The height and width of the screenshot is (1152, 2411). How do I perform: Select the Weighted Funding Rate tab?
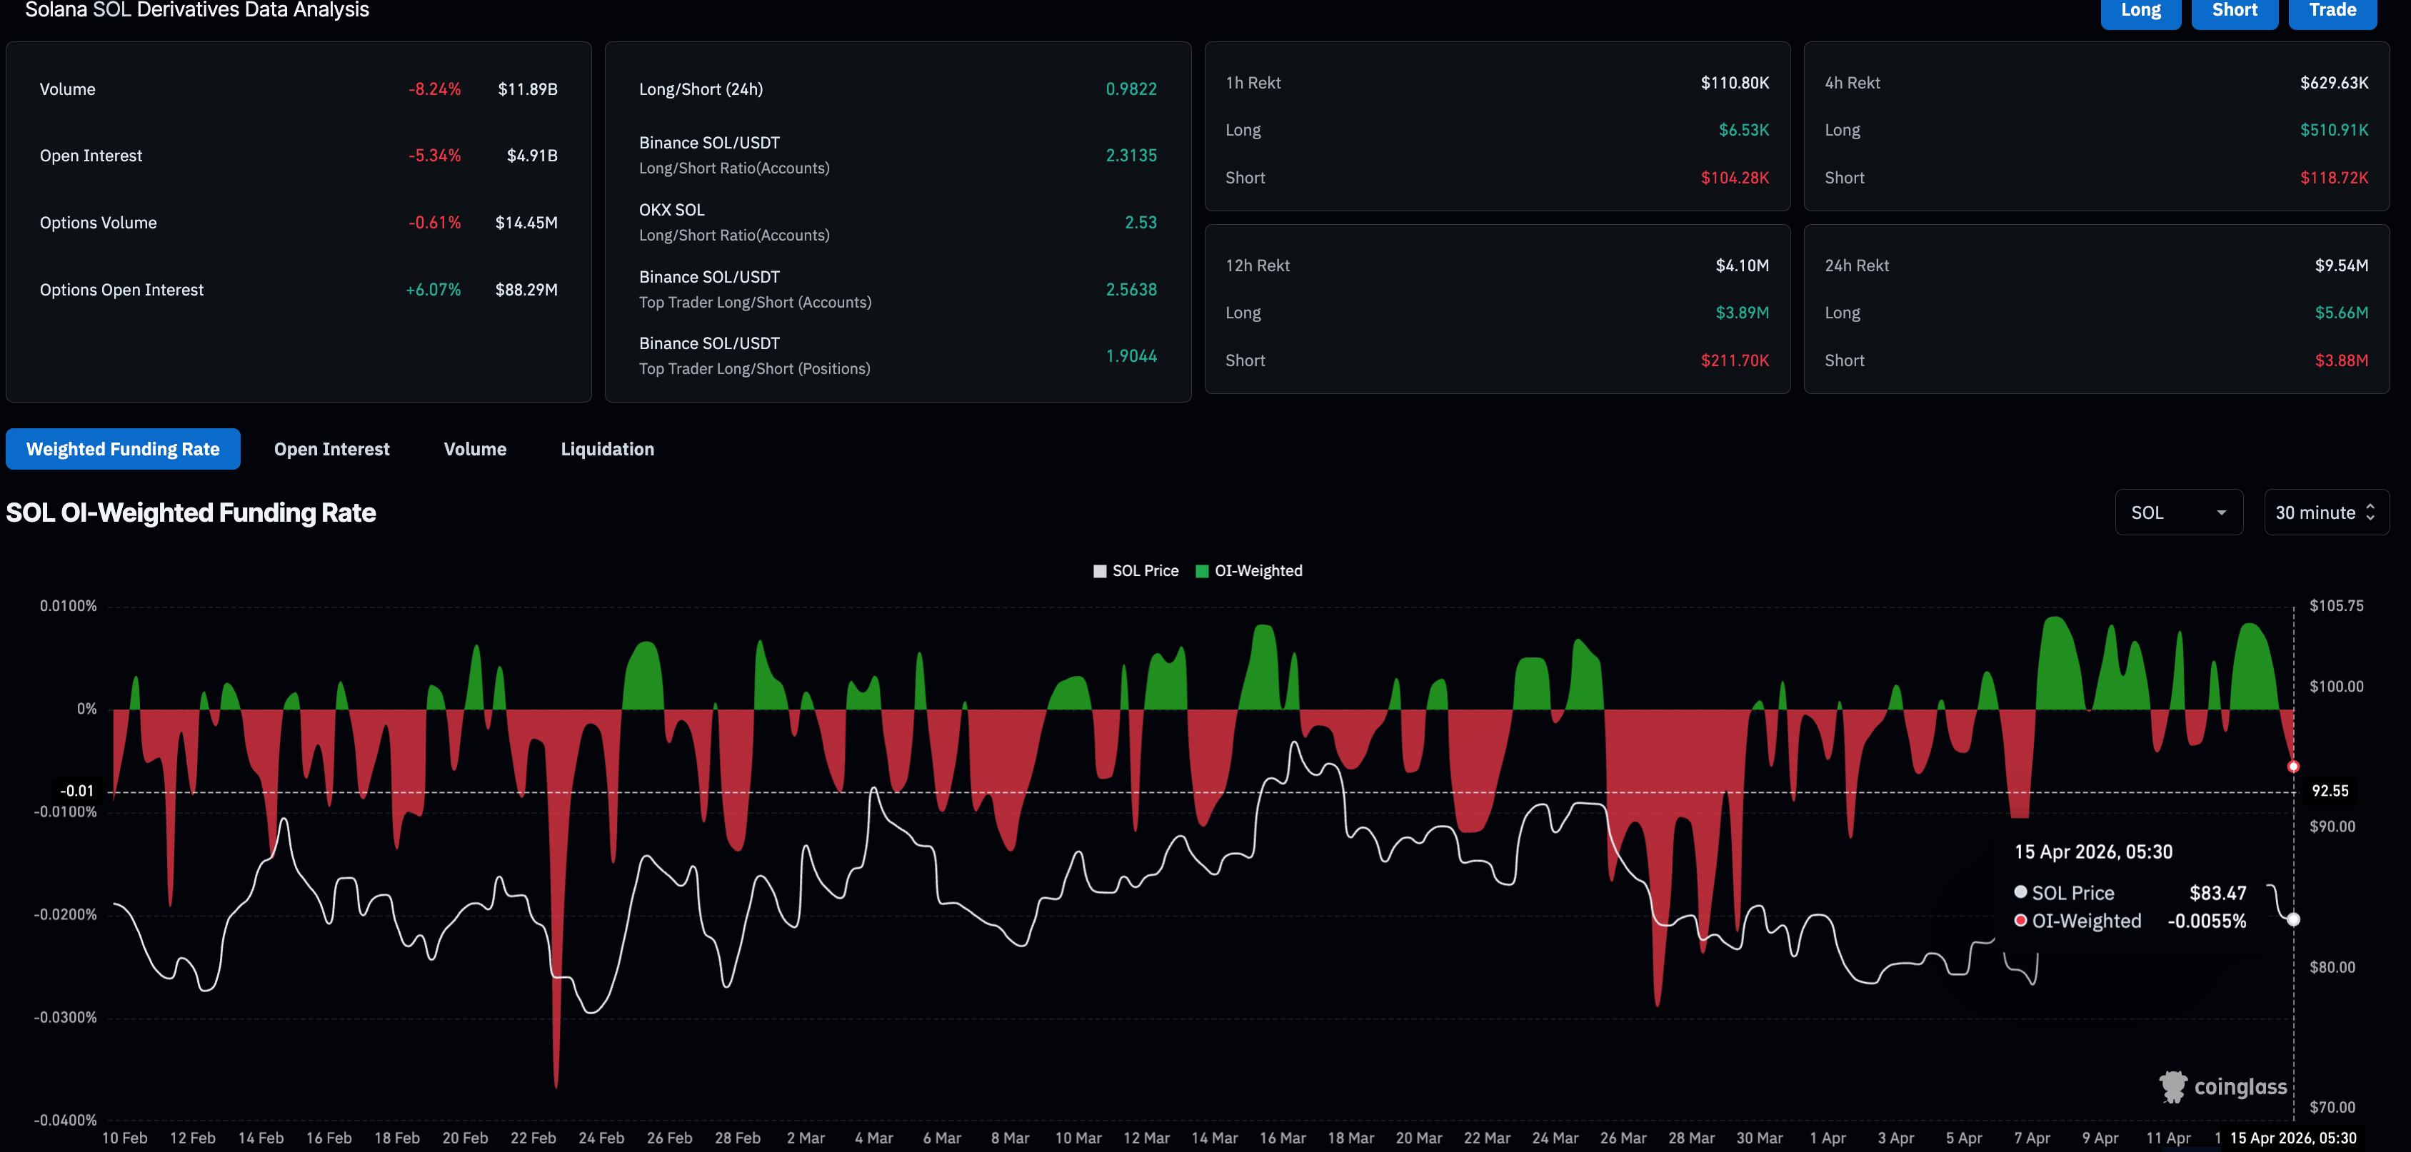pyautogui.click(x=123, y=449)
